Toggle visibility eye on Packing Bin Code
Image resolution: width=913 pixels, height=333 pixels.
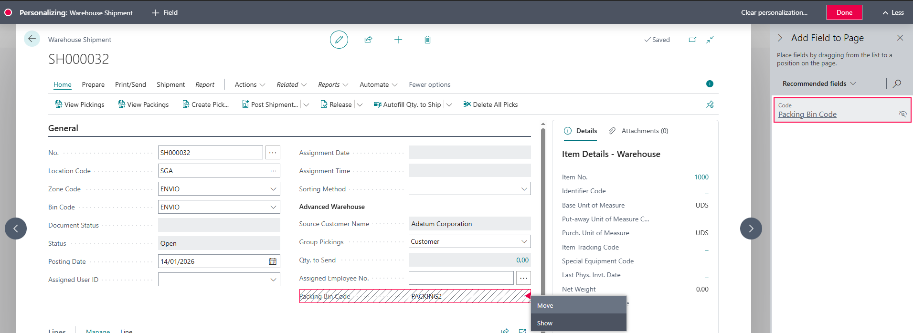[902, 114]
